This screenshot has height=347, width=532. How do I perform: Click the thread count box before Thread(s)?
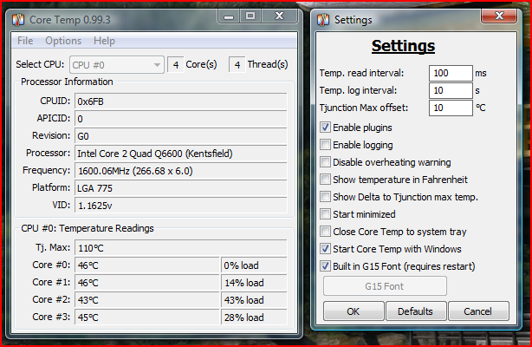(x=237, y=64)
